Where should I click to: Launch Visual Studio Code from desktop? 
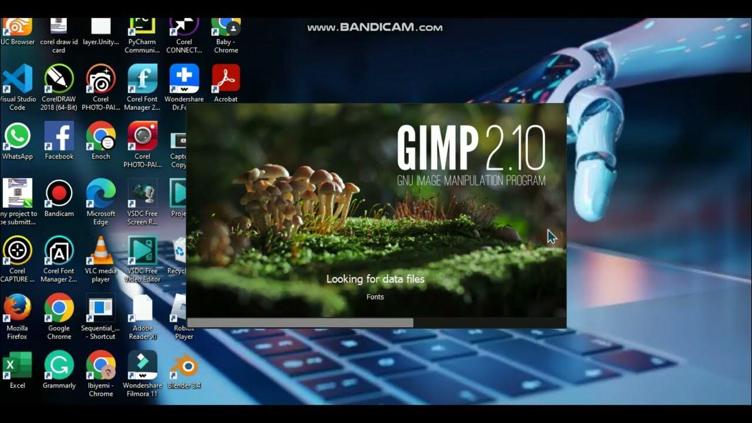point(18,88)
